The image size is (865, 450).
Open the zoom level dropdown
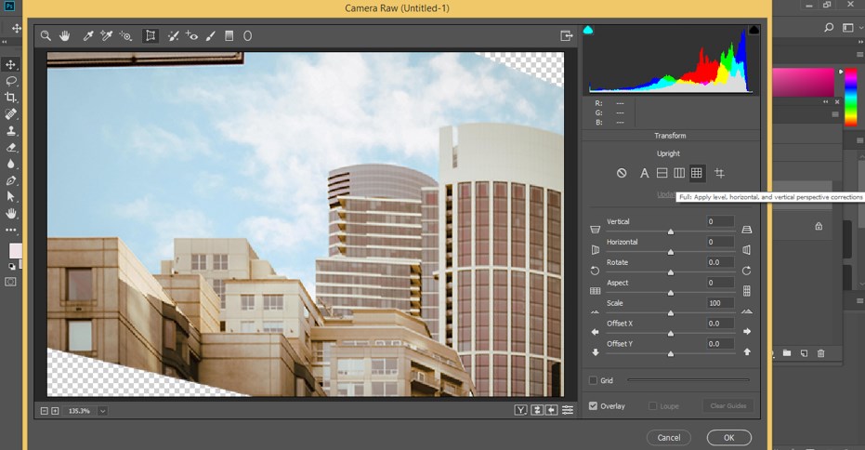pos(102,410)
